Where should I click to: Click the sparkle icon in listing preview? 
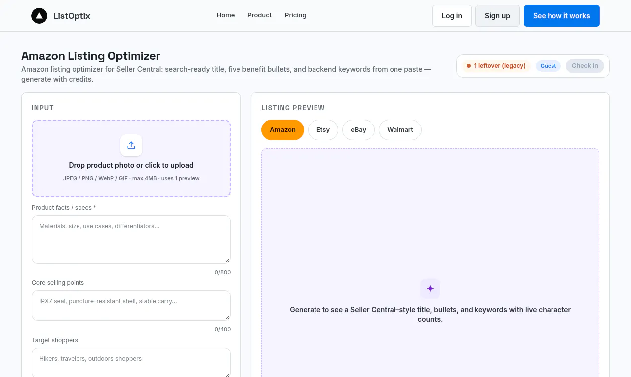coord(430,288)
